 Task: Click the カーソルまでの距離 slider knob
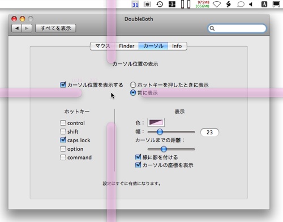164,149
